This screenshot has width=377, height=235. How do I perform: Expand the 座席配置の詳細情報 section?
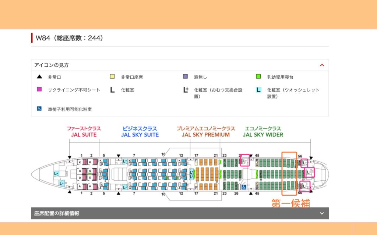[322, 213]
